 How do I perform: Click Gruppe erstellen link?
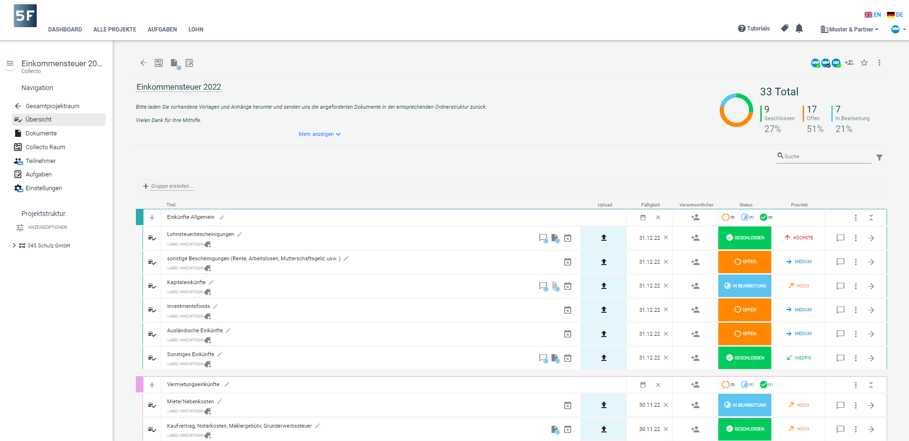tap(172, 186)
